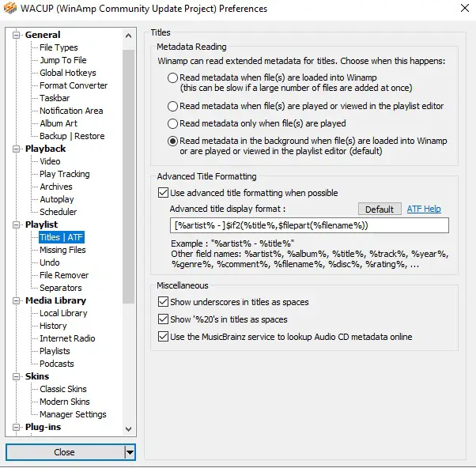Open Taskbar preferences
This screenshot has width=476, height=468.
pos(55,98)
